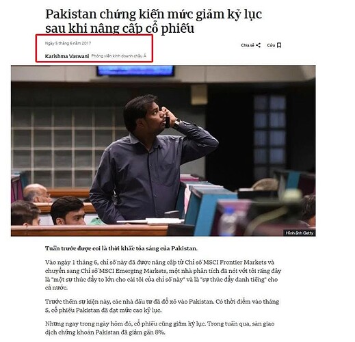Click the paragraph starting Vào ngày 1 tháng 6
The image size is (355, 342).
[x=163, y=275]
